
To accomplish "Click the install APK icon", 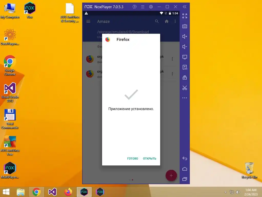I will [x=185, y=67].
